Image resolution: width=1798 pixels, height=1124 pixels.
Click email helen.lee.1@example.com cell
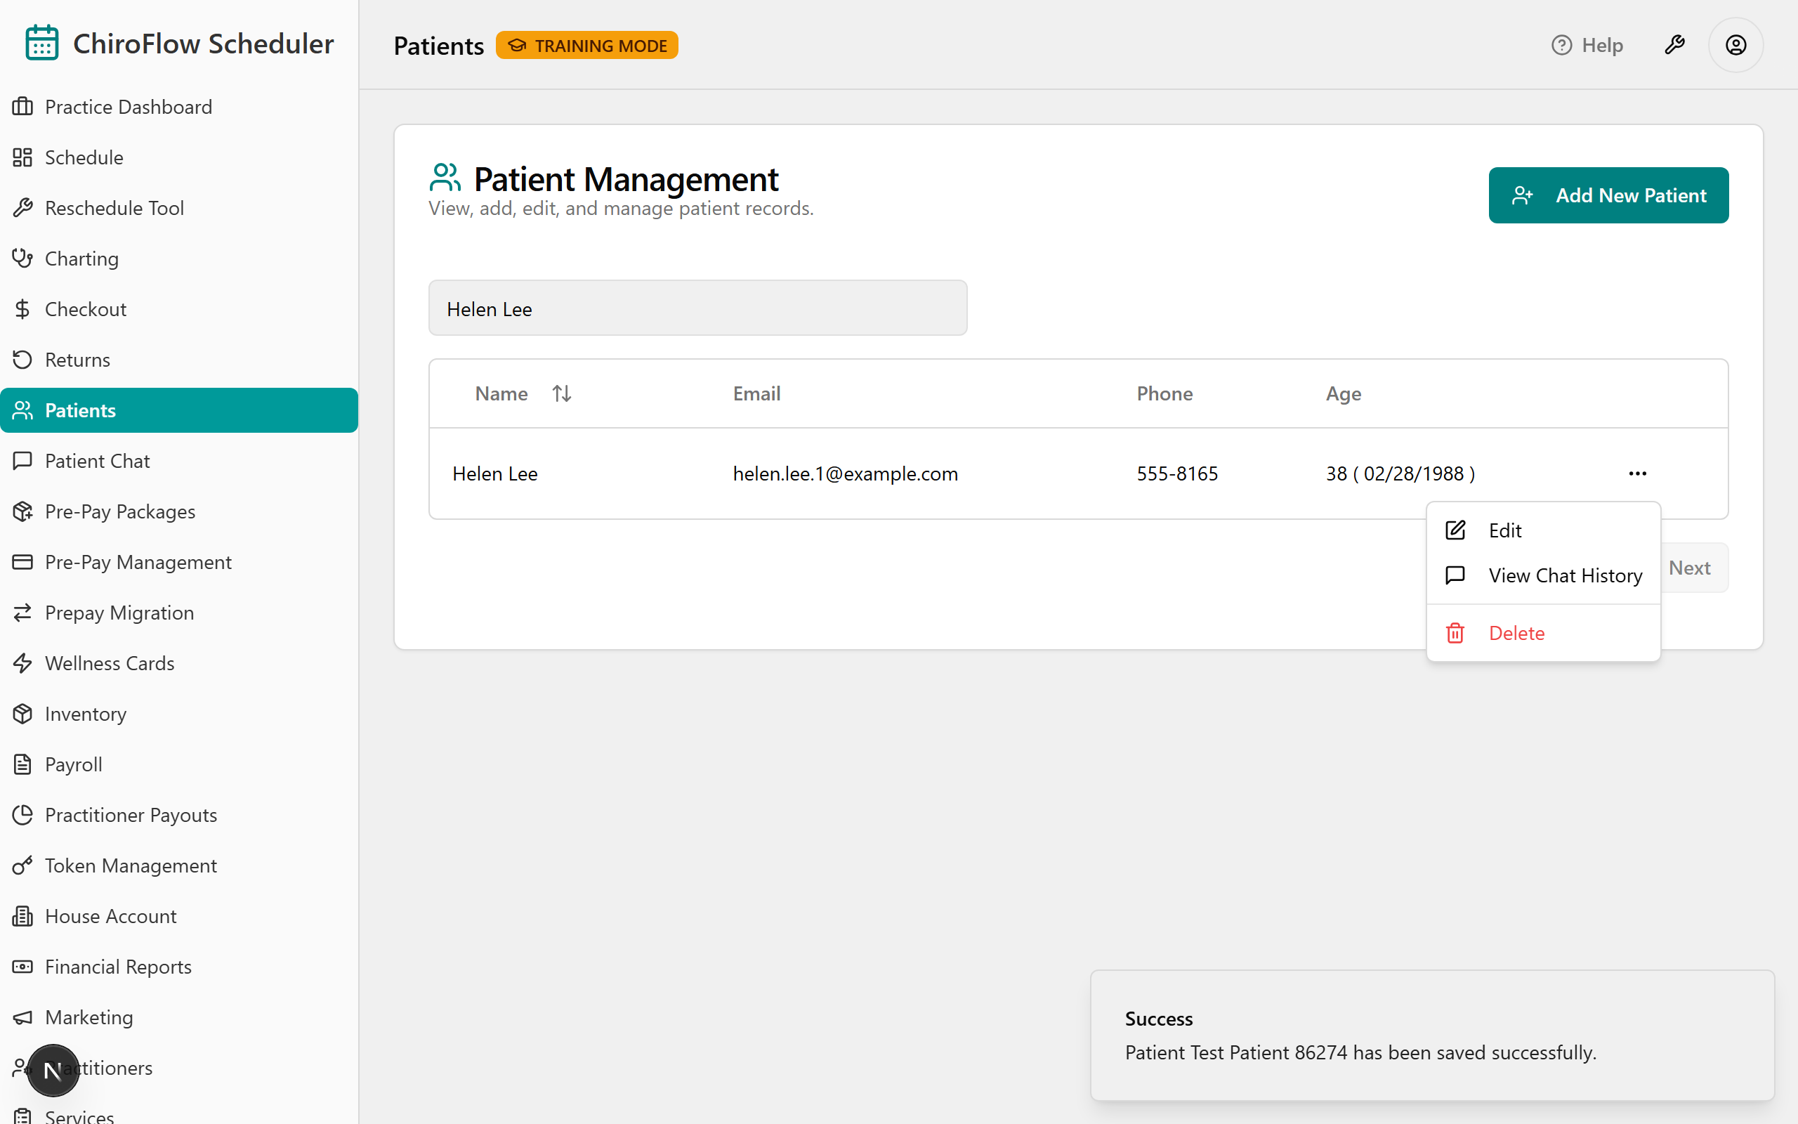(x=846, y=473)
